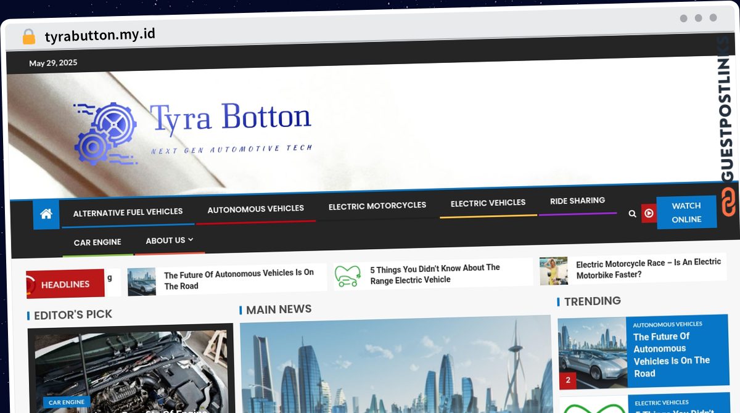Click the headline autonomous car thumbnail
740x413 pixels.
tap(142, 282)
